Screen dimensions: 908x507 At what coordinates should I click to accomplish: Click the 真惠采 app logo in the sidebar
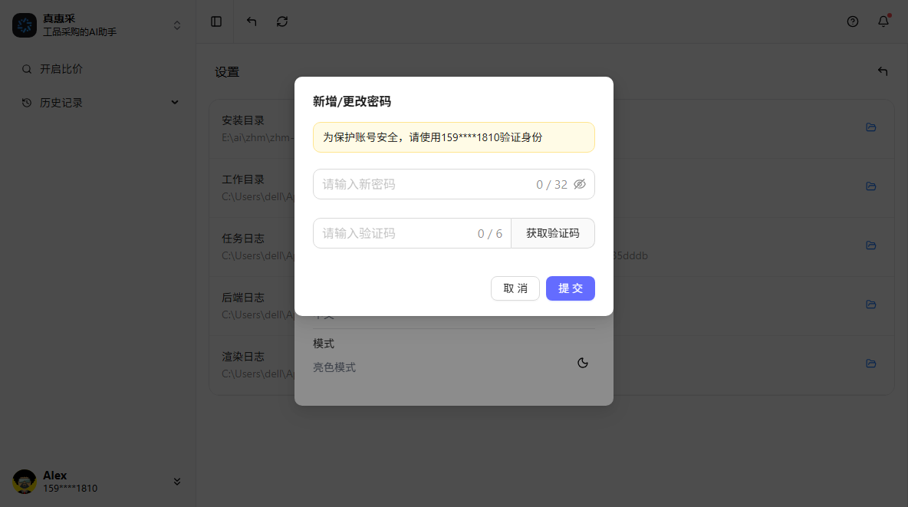click(x=25, y=25)
